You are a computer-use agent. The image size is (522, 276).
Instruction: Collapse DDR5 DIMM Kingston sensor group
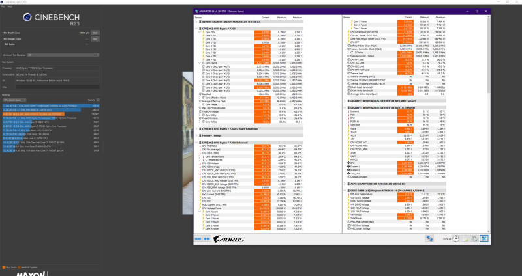click(345, 191)
